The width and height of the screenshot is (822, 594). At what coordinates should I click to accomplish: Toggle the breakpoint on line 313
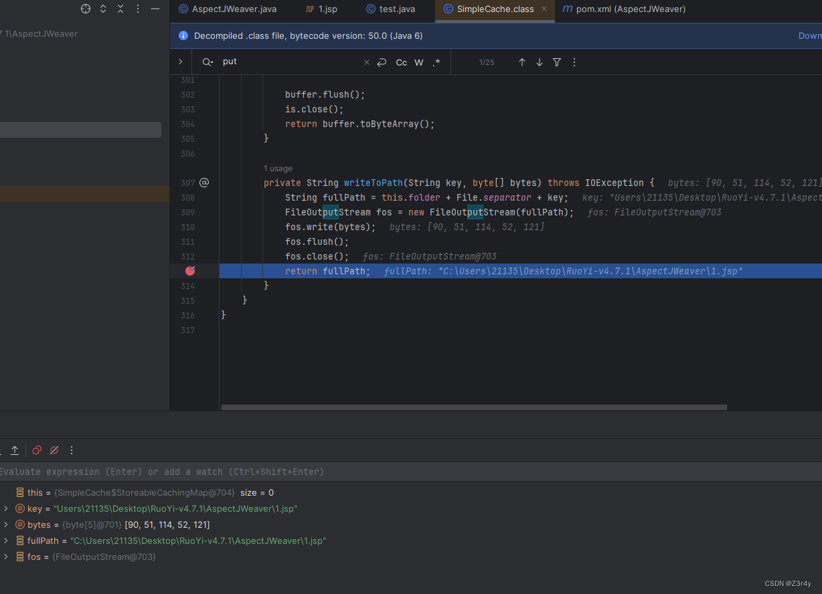pyautogui.click(x=190, y=270)
